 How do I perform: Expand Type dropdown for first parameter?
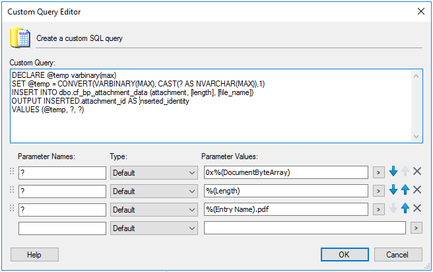pyautogui.click(x=154, y=173)
